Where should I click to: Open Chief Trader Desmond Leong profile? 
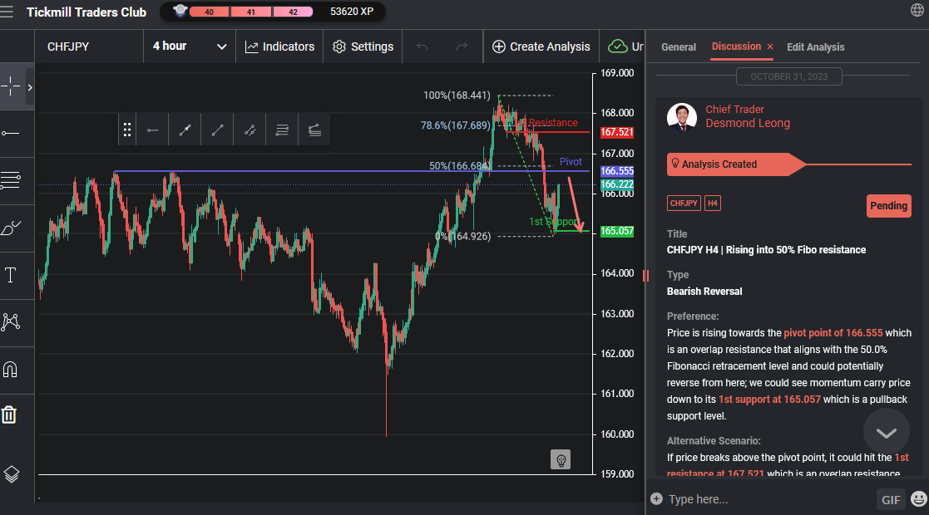click(747, 116)
